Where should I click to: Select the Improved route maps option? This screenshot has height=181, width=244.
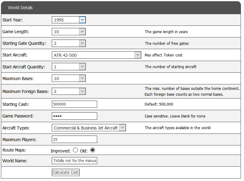pyautogui.click(x=75, y=150)
